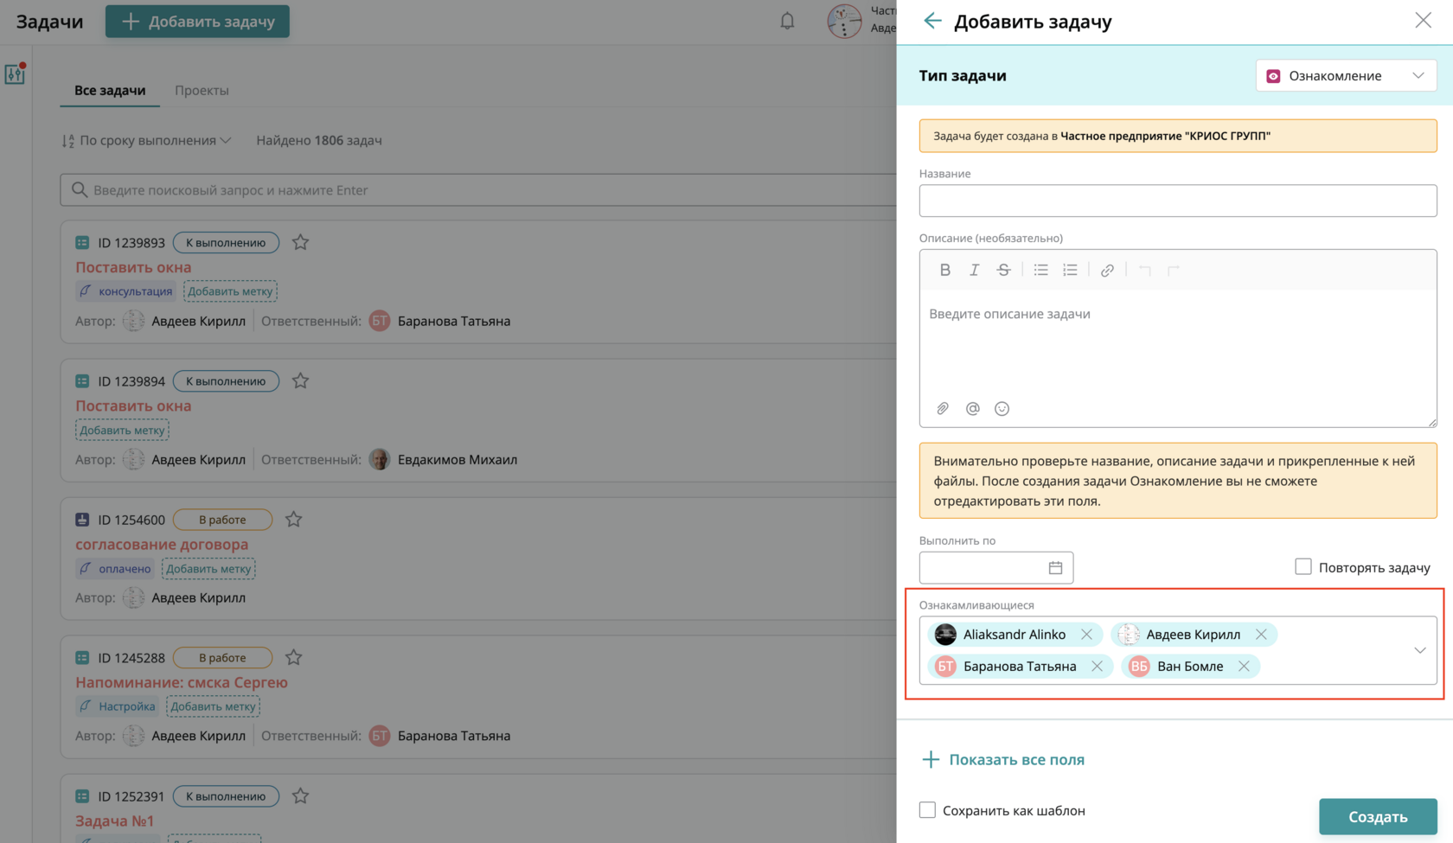Click the консультация tag

[125, 291]
